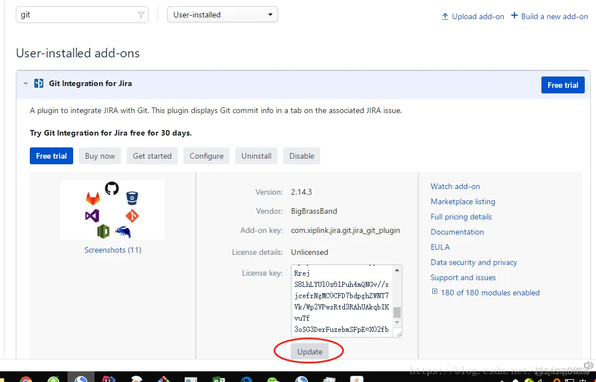Click Free trial button beside Buy now
596x382 pixels.
(51, 156)
